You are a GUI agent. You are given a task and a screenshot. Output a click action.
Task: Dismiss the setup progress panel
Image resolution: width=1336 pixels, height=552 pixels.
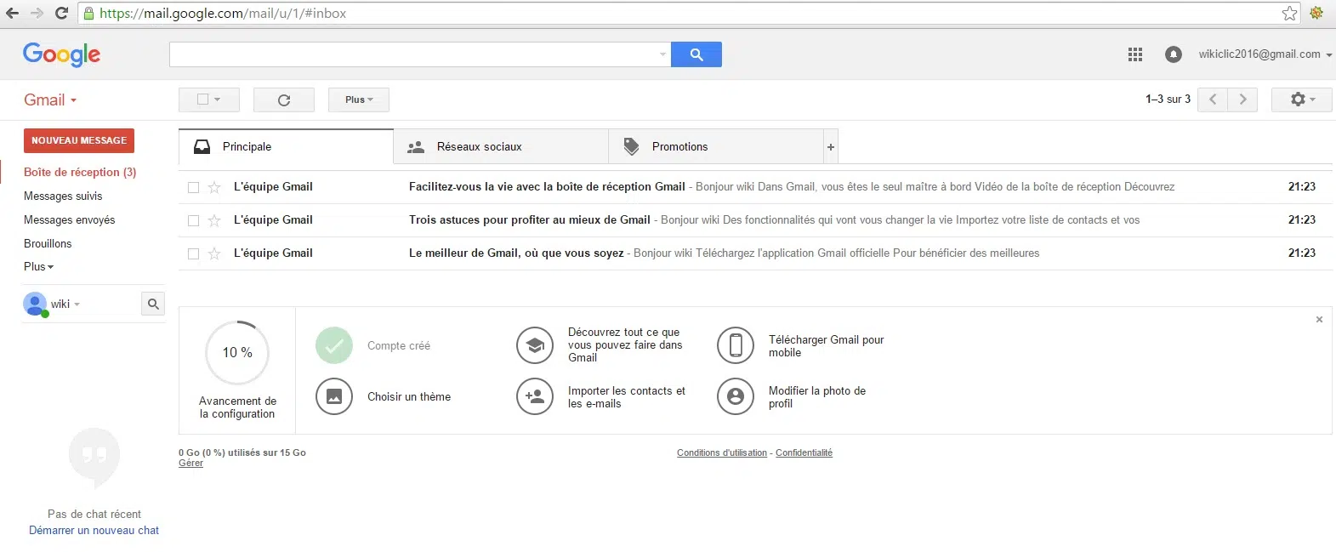click(1319, 320)
